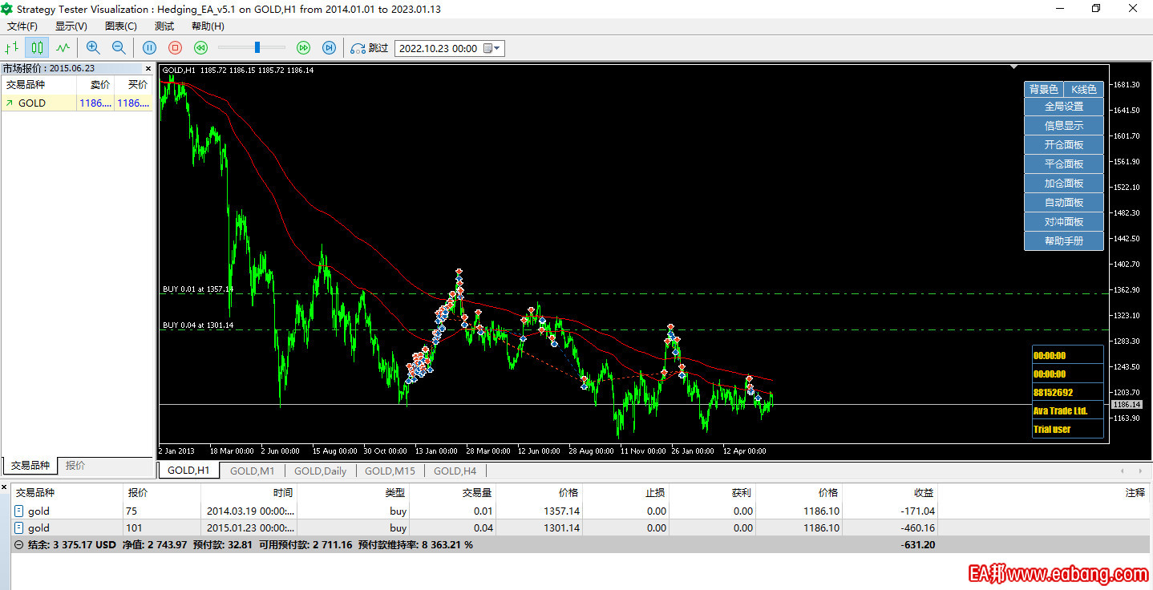1153x590 pixels.
Task: Click the 交易品种 column header in market watch
Action: pyautogui.click(x=38, y=85)
